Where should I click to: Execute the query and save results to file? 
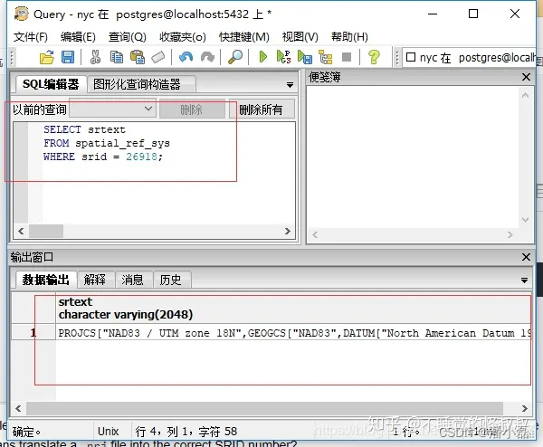[x=305, y=58]
